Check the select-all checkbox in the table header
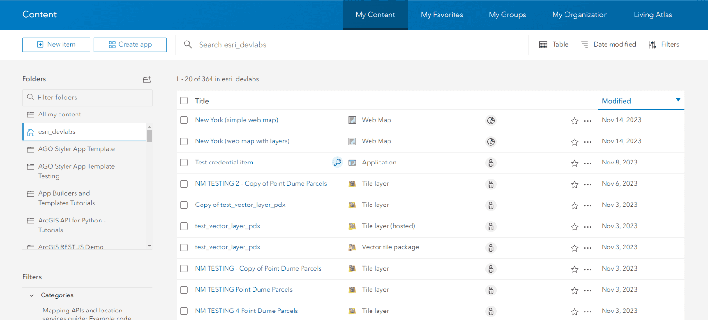 [x=184, y=100]
